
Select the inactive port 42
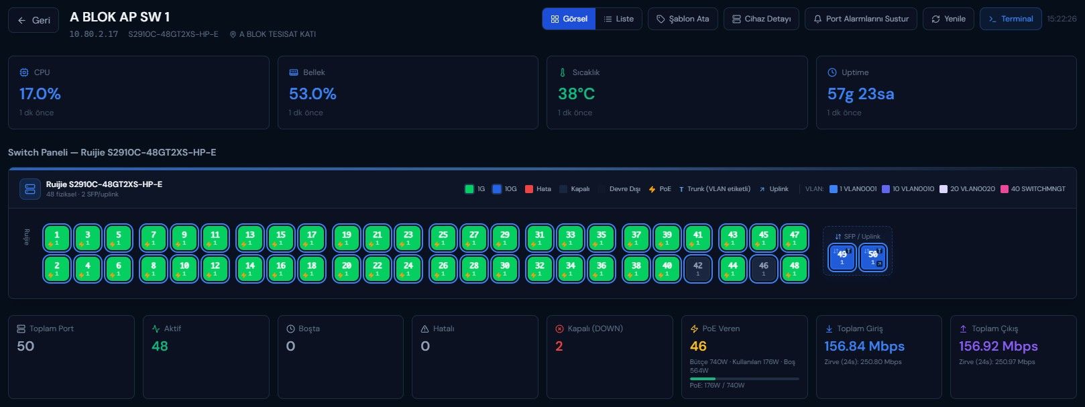pyautogui.click(x=698, y=269)
